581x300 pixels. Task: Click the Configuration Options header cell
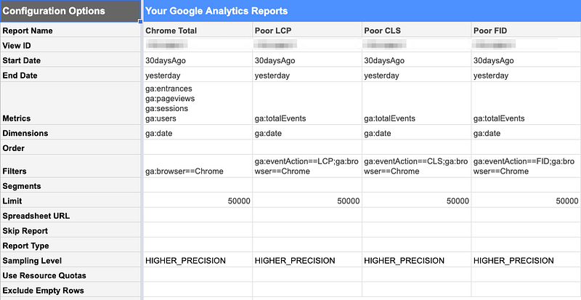(70, 11)
